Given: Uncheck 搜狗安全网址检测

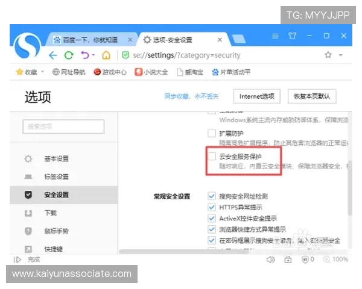Looking at the screenshot, I should [212, 196].
